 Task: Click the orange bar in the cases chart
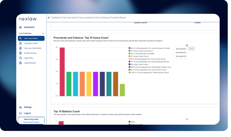tap(82, 84)
